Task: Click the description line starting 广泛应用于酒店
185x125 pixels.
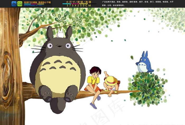Action: pos(138,2)
